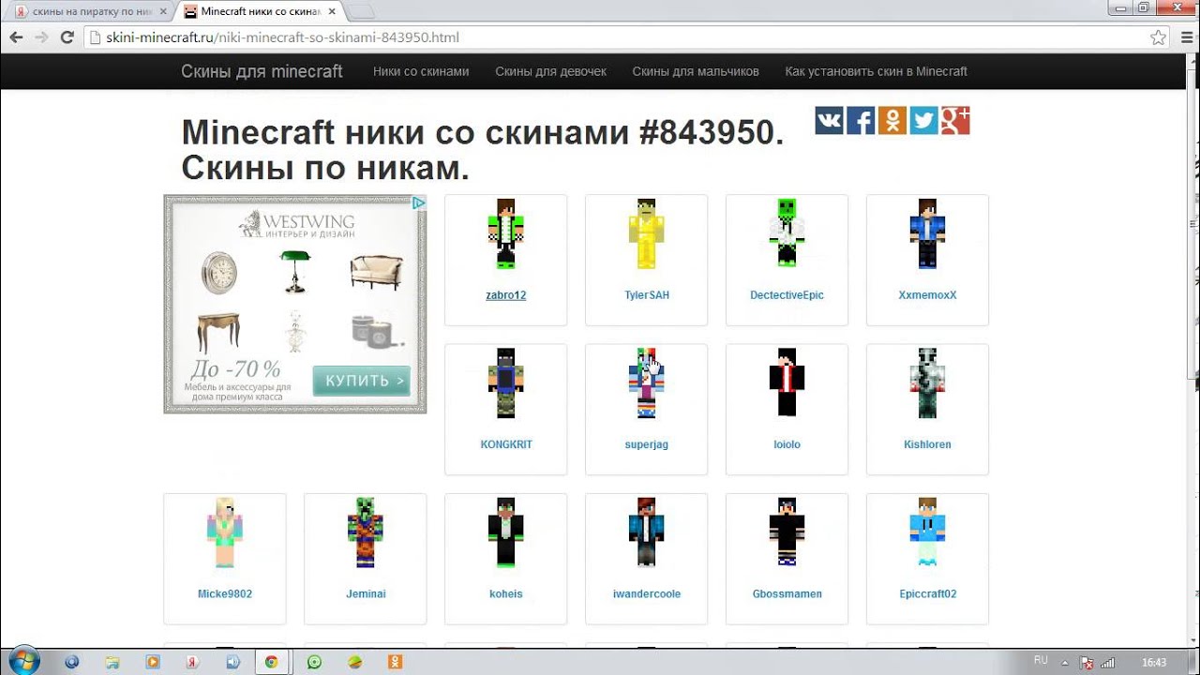This screenshot has height=675, width=1200.
Task: Click the taskbar clock showing 16:43
Action: 1154,663
